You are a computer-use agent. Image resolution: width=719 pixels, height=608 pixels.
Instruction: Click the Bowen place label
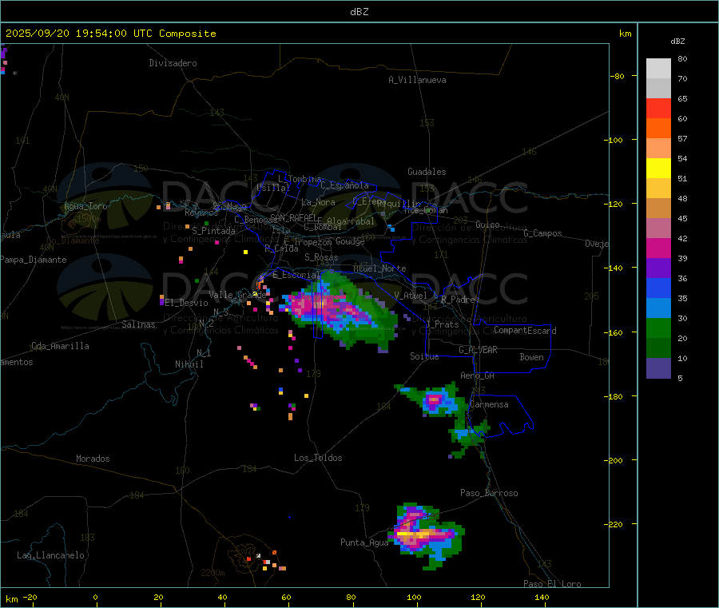pos(532,357)
